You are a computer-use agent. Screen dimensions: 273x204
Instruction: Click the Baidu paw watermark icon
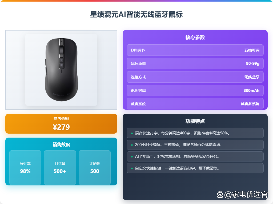220,195
